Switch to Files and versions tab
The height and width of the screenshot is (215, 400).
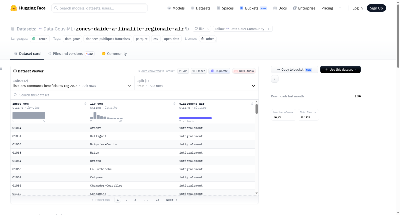[x=71, y=54]
